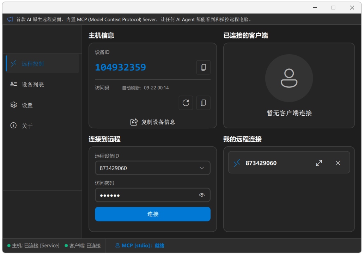Open 远程控制 sidebar item
Screen dimensions: 364x256
pos(42,63)
